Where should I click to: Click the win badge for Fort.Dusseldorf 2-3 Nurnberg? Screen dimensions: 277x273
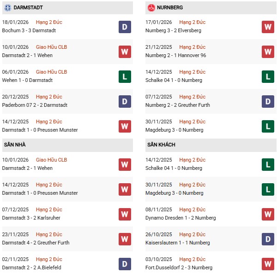[x=268, y=264]
